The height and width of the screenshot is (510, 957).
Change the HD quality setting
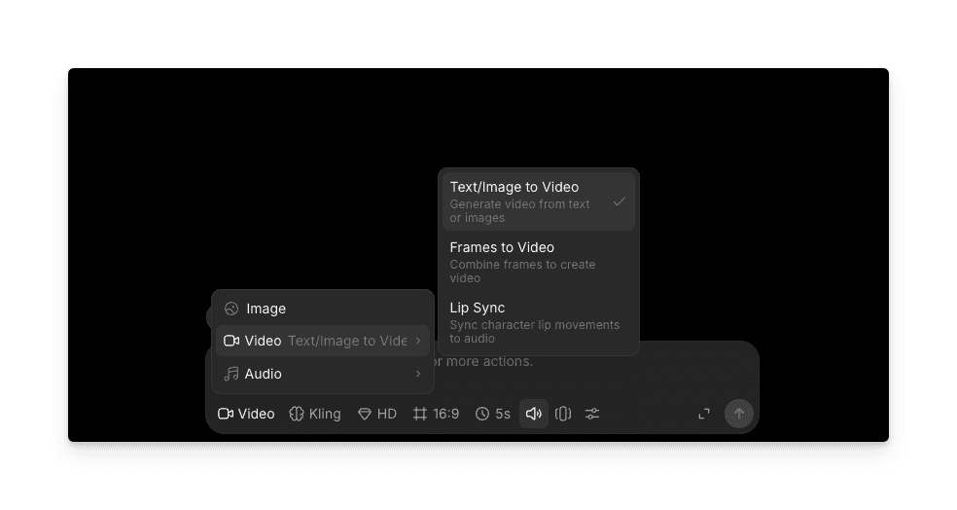(377, 414)
